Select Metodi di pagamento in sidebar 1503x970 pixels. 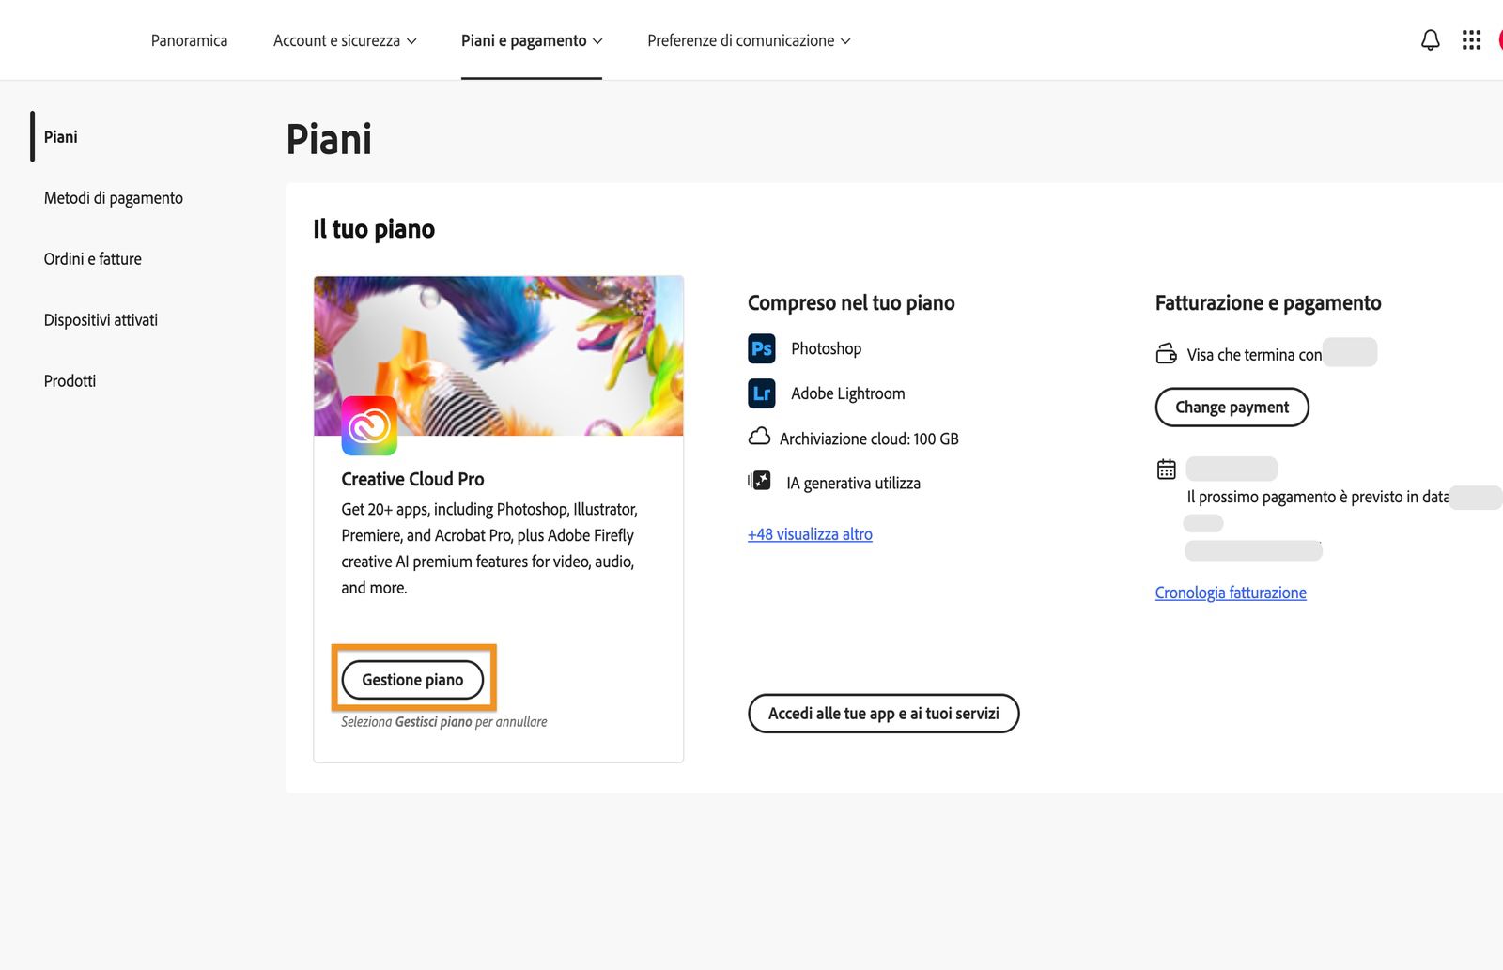click(x=114, y=198)
